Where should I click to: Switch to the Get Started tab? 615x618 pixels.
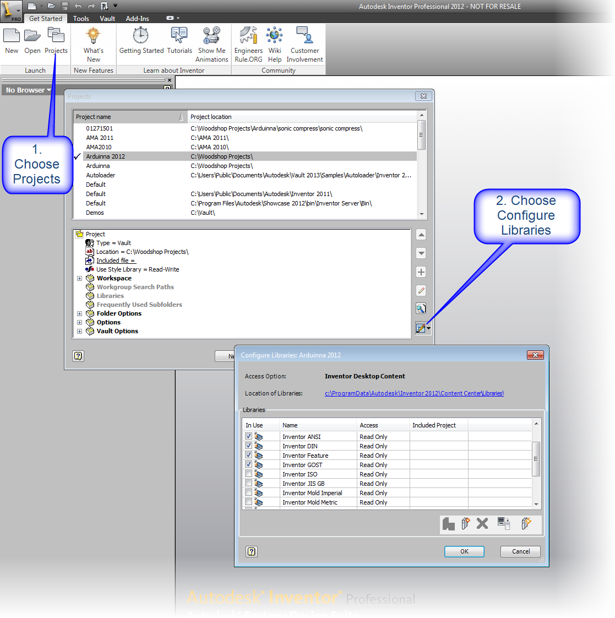click(x=46, y=19)
